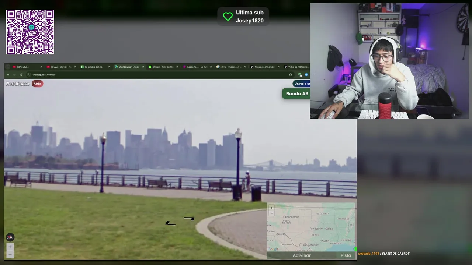472x265 pixels.
Task: Click the Yape QR code
Action: (x=30, y=32)
